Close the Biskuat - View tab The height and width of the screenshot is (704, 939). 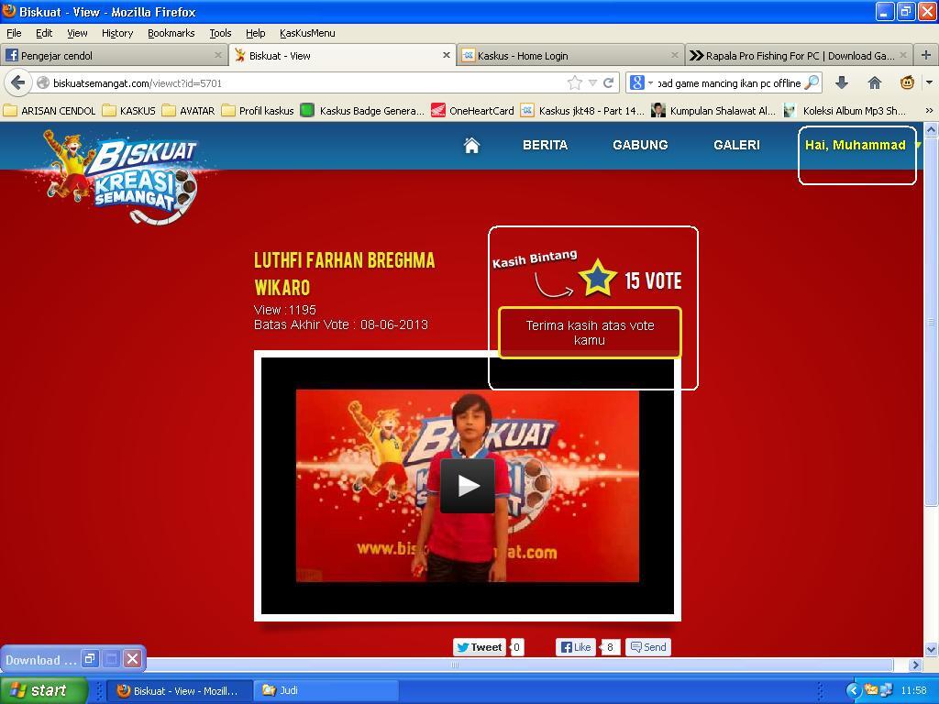(x=447, y=55)
